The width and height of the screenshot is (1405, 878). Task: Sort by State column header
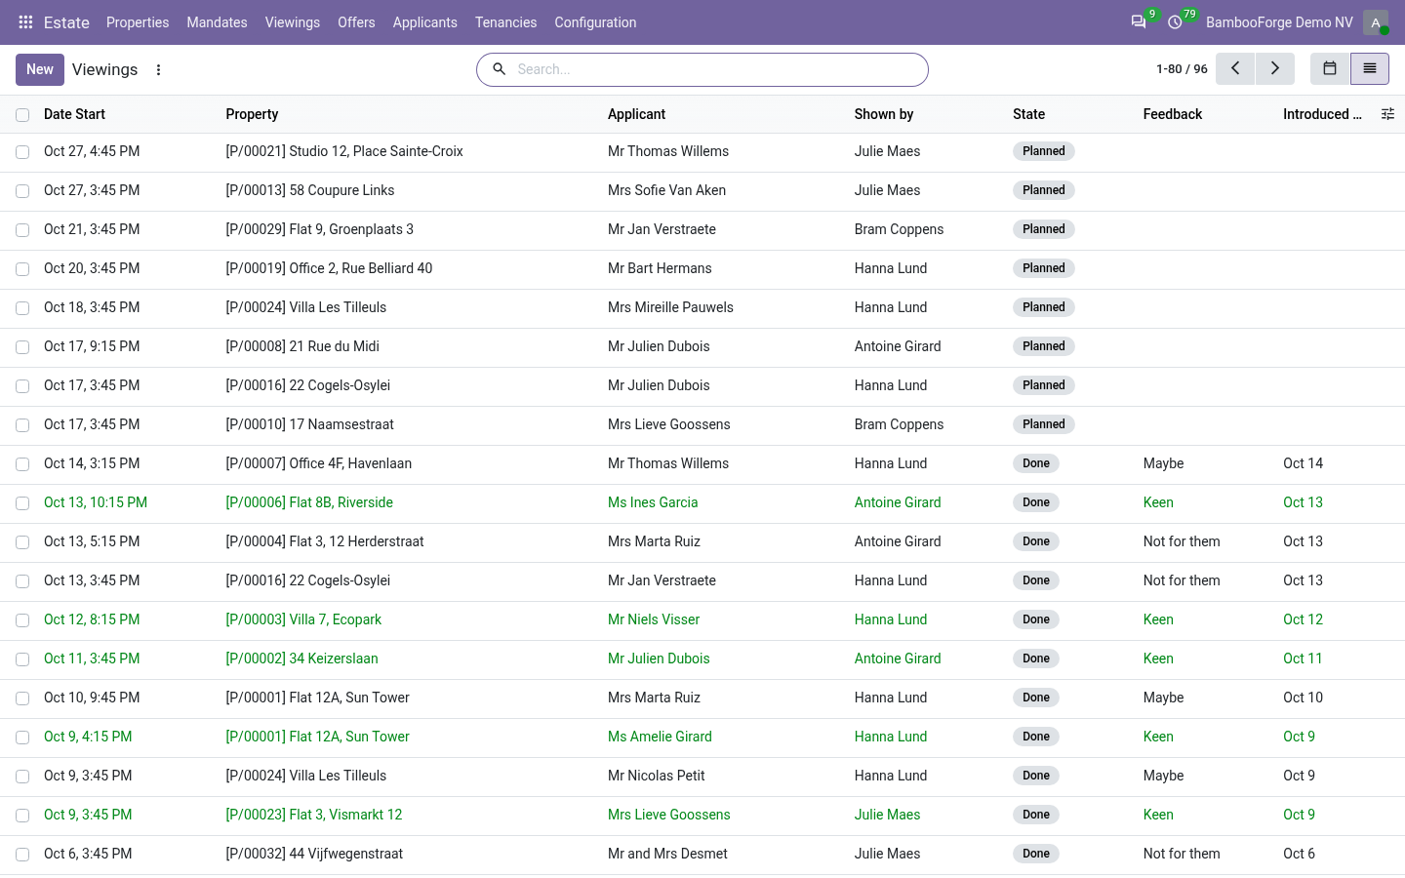pos(1028,114)
